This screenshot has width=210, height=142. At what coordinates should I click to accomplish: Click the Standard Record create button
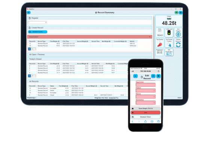37,32
